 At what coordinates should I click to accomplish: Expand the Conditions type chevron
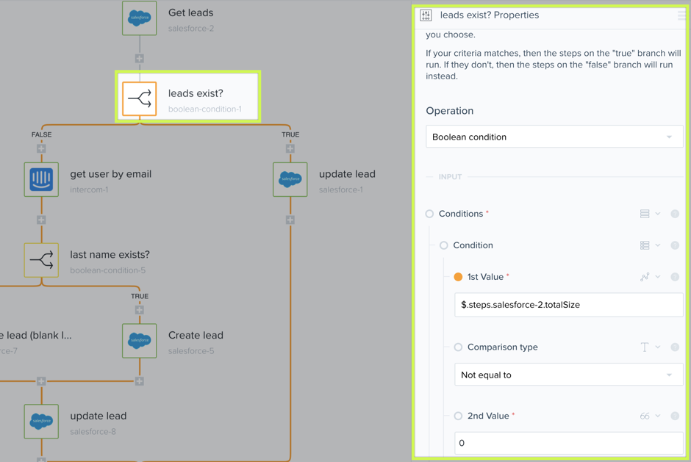point(657,214)
